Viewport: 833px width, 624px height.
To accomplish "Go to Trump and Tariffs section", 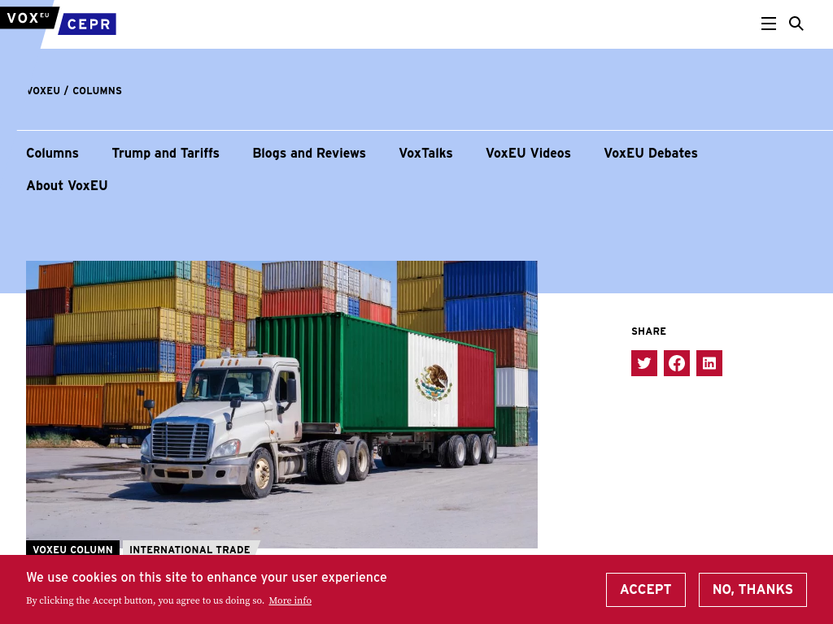I will 166,153.
